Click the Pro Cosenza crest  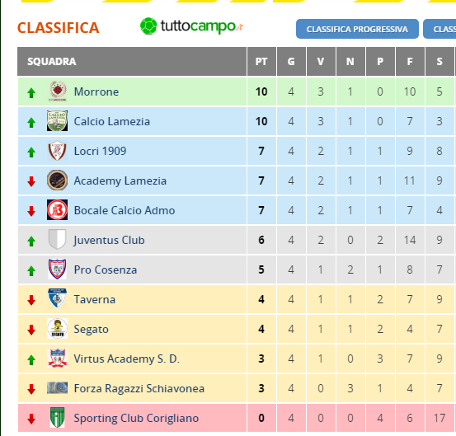(57, 270)
